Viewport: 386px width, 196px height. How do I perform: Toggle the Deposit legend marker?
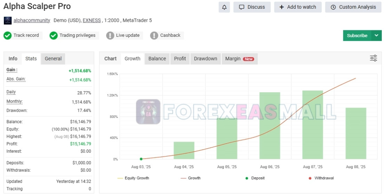tap(255, 178)
